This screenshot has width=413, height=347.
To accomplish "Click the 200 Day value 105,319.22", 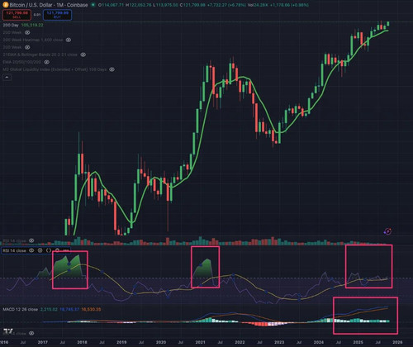I will (32, 25).
